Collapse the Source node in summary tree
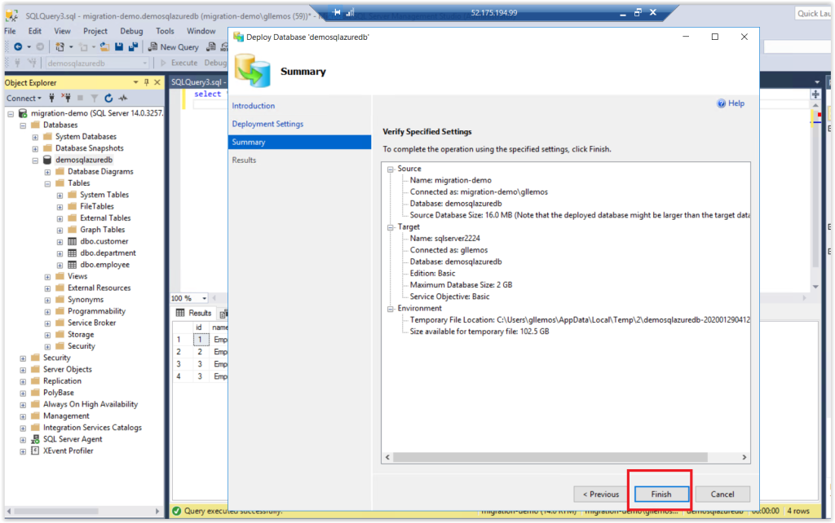 (x=391, y=169)
